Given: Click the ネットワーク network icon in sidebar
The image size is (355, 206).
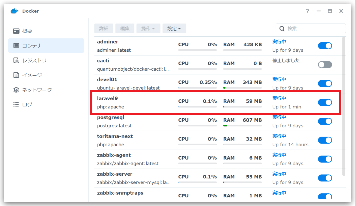Looking at the screenshot, I should pyautogui.click(x=16, y=90).
